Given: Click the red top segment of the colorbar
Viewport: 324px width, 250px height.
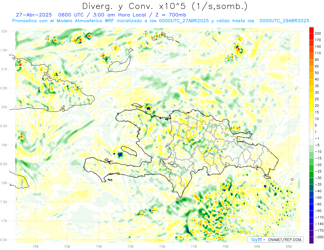Looking at the screenshot, I should coord(311,30).
